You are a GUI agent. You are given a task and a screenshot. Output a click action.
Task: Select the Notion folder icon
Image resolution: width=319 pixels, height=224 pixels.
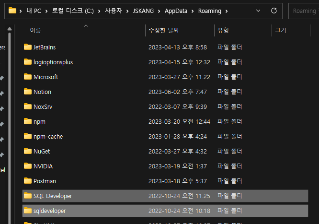28,92
